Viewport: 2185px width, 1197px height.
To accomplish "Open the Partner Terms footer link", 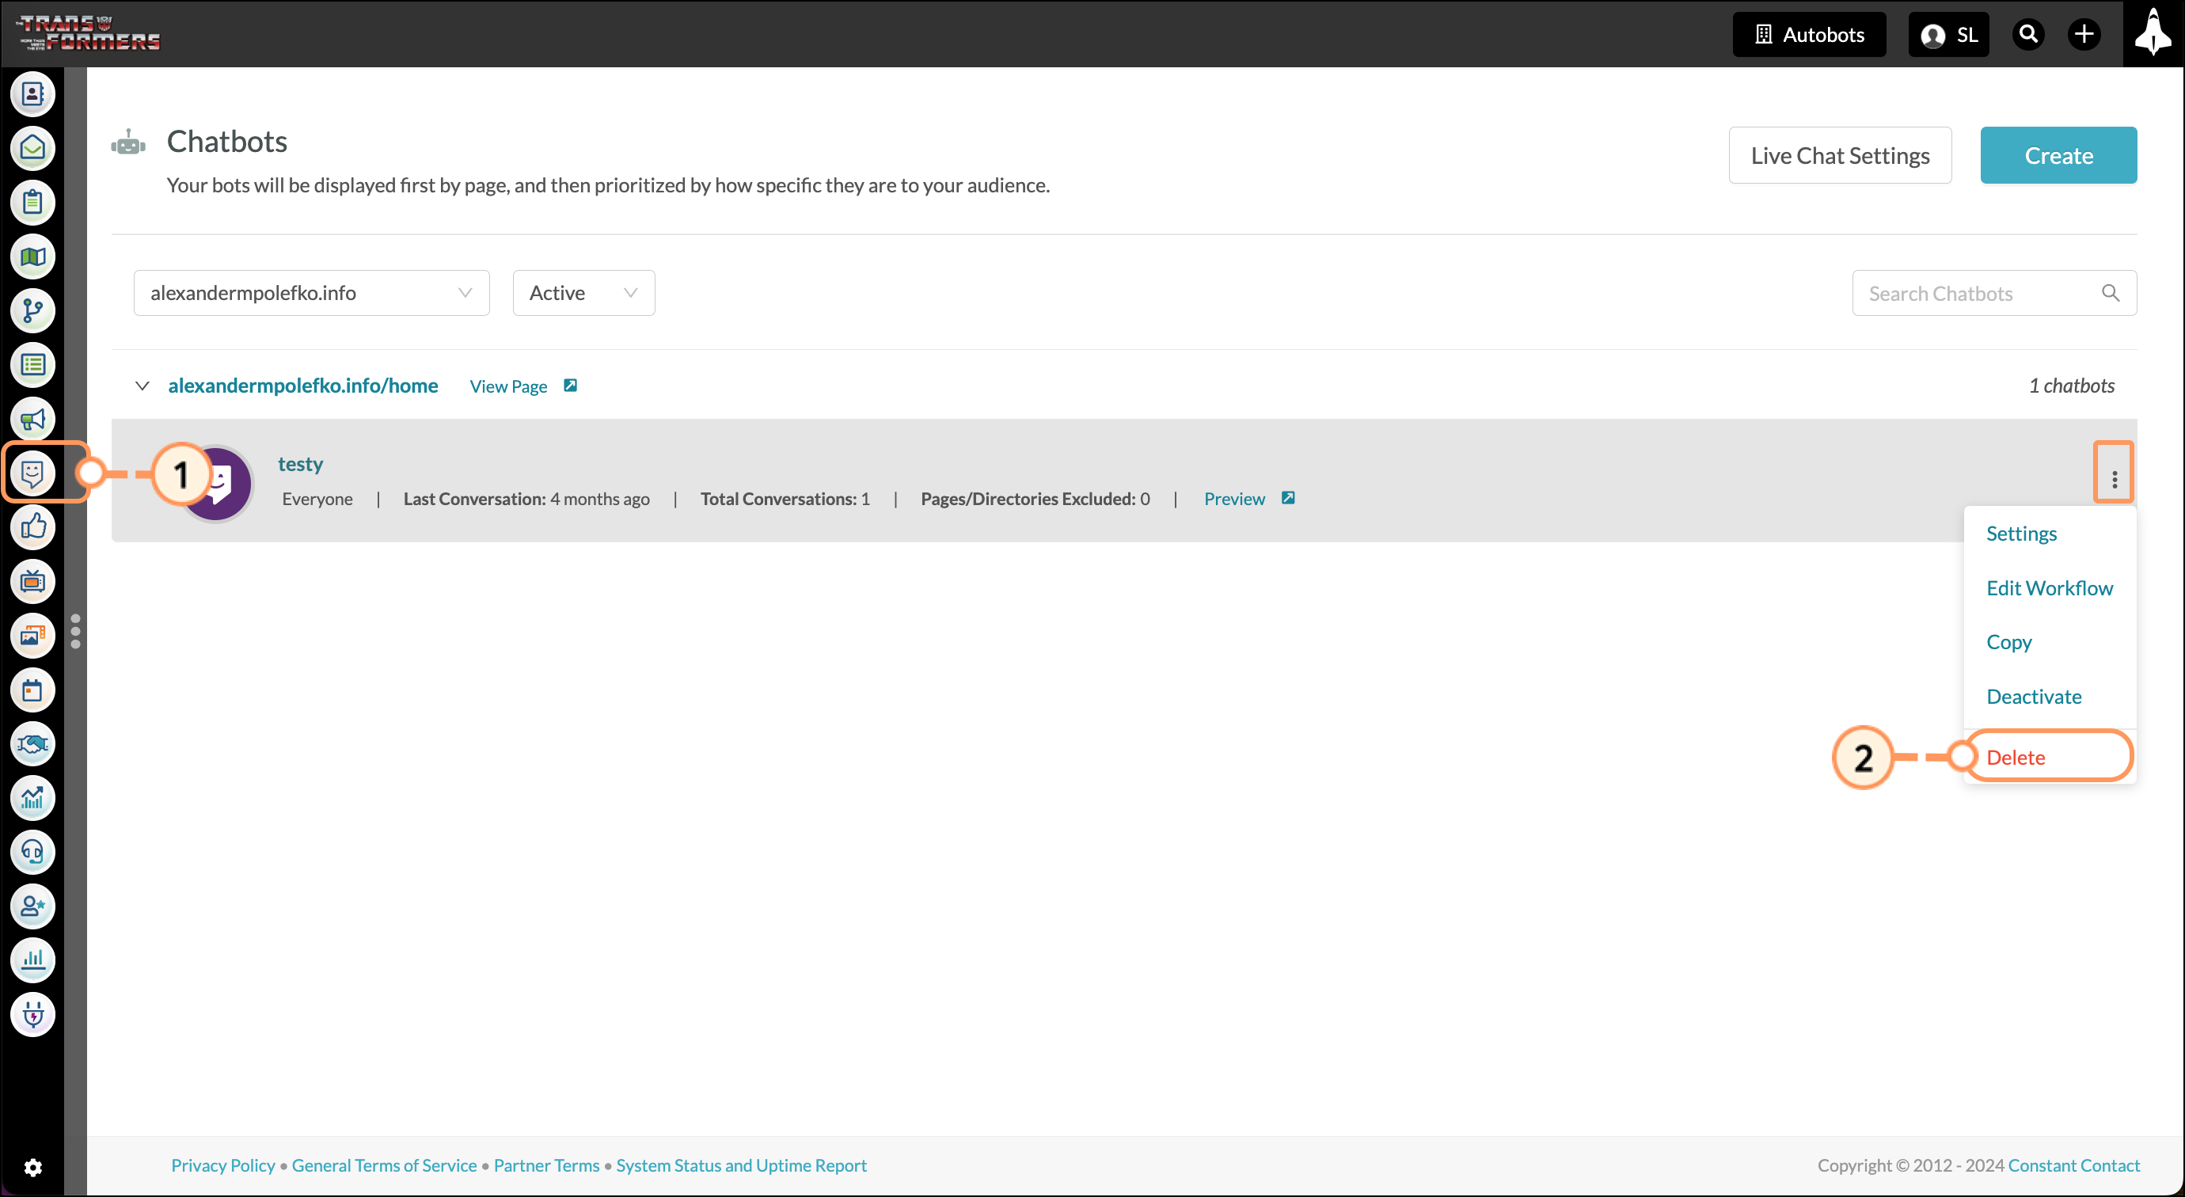I will (x=546, y=1165).
